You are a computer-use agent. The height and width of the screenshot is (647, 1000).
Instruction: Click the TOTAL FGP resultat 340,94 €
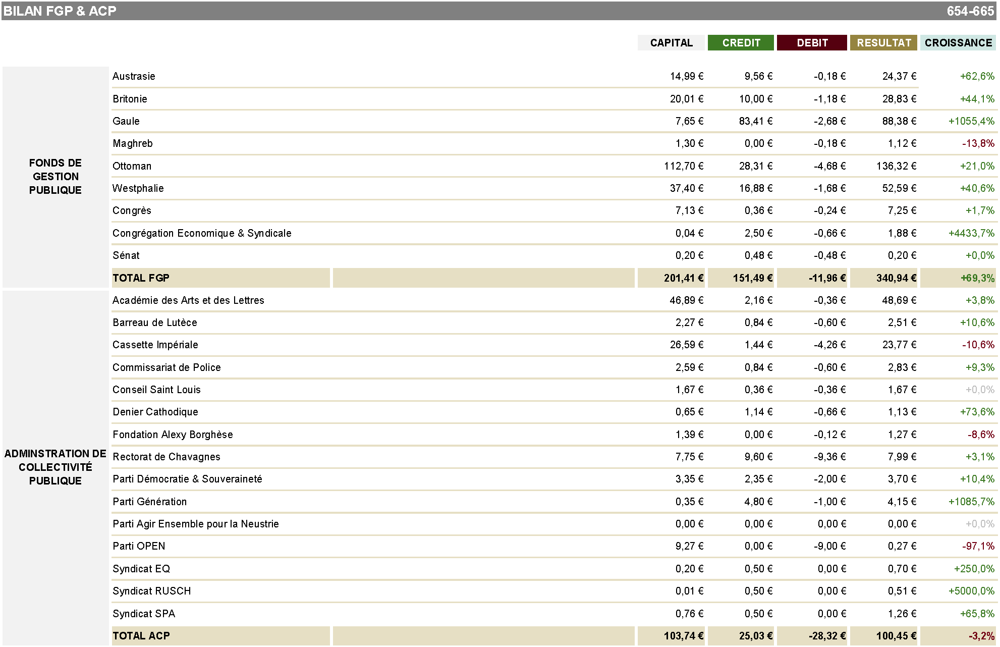tap(896, 278)
